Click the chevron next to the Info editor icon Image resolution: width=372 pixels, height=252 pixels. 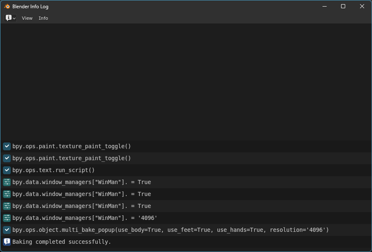click(x=14, y=18)
